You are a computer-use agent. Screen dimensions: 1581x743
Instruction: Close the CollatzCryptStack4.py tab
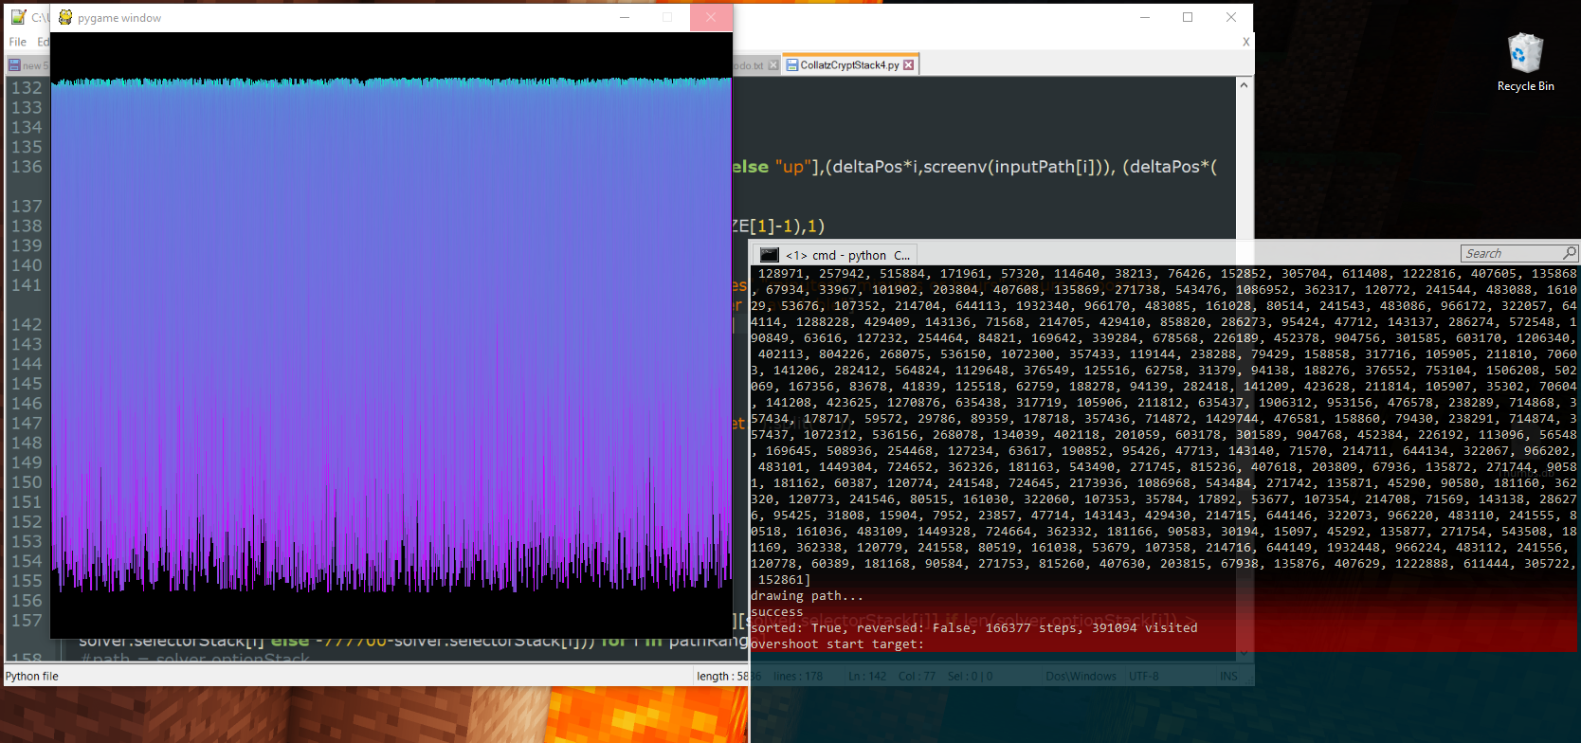pos(909,65)
